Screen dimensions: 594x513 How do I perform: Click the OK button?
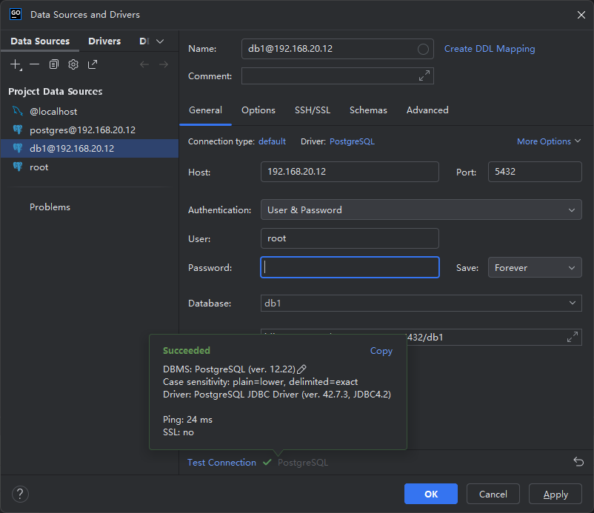(x=431, y=494)
